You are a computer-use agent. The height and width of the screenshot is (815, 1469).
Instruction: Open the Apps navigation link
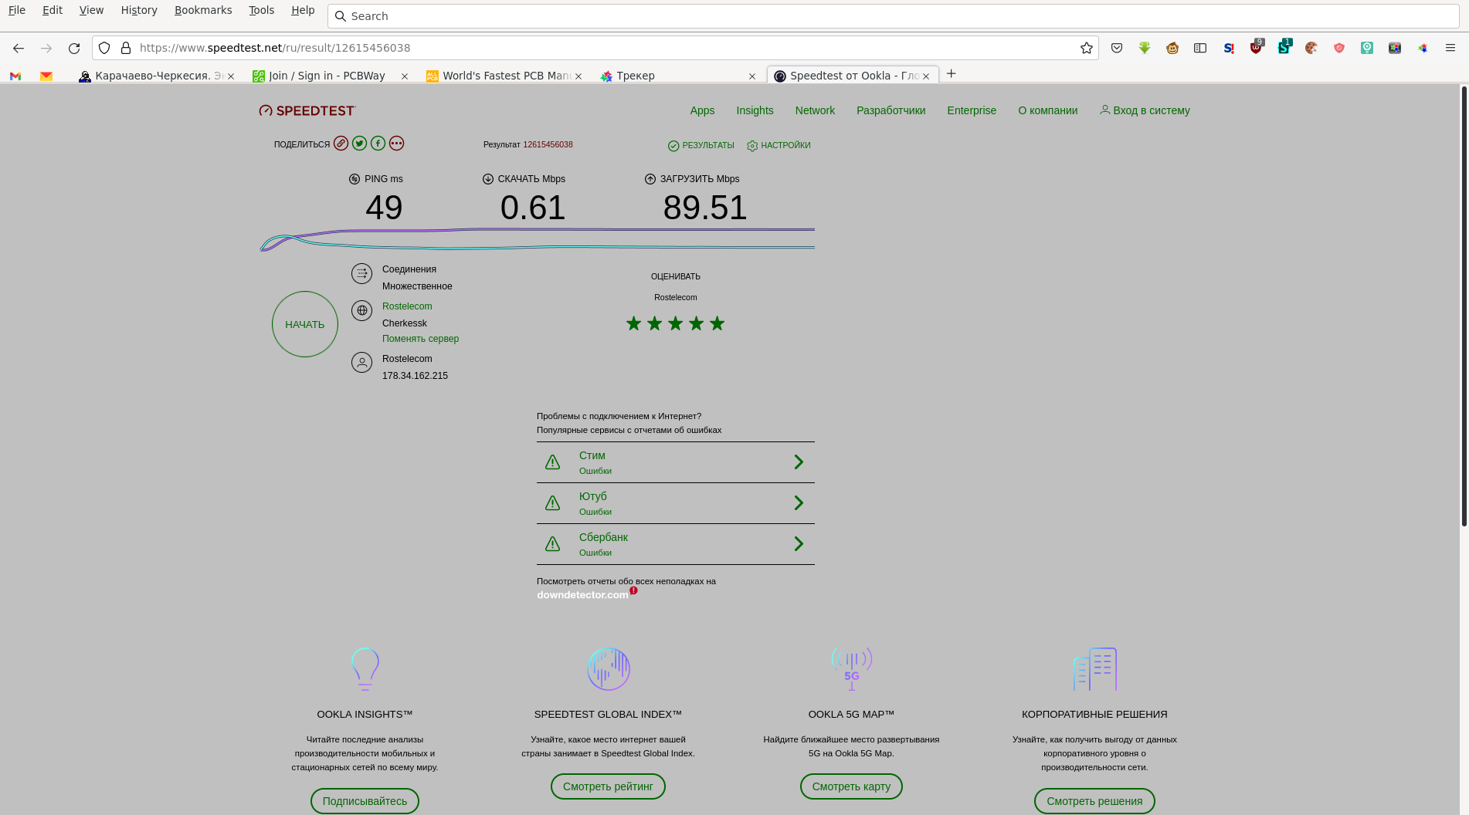[x=702, y=110]
